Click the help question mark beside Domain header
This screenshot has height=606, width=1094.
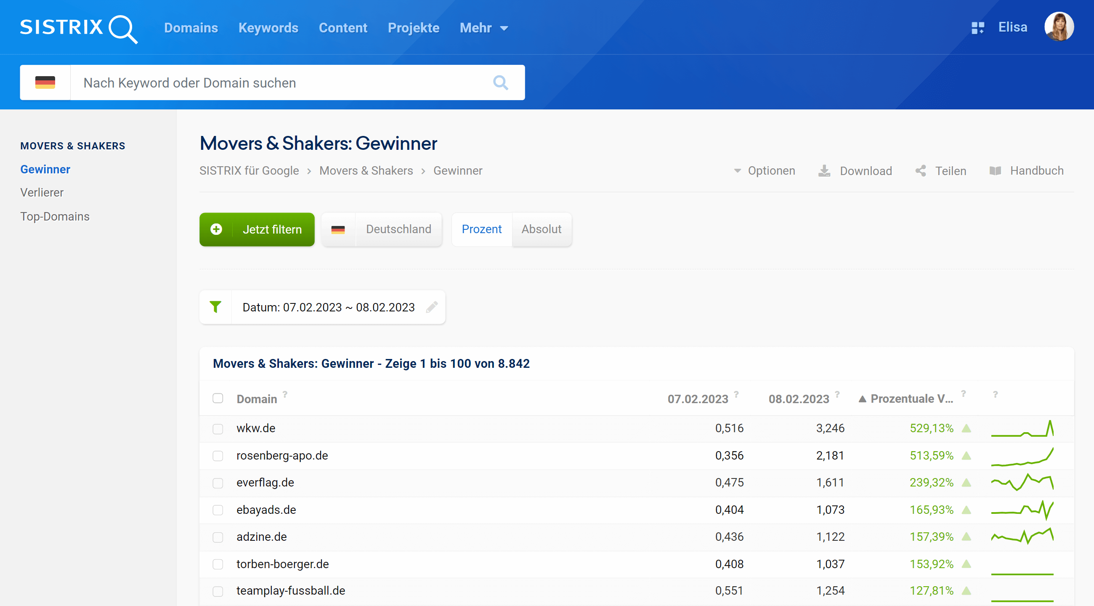pyautogui.click(x=285, y=394)
